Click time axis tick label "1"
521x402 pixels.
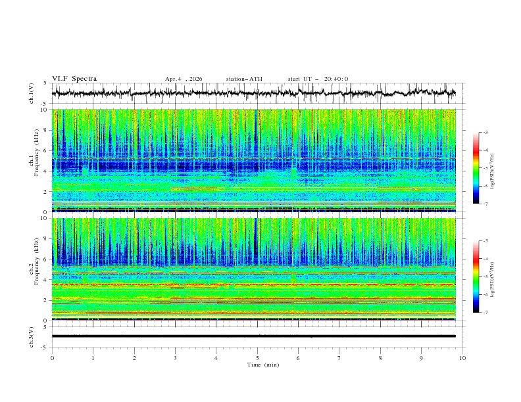(93, 358)
